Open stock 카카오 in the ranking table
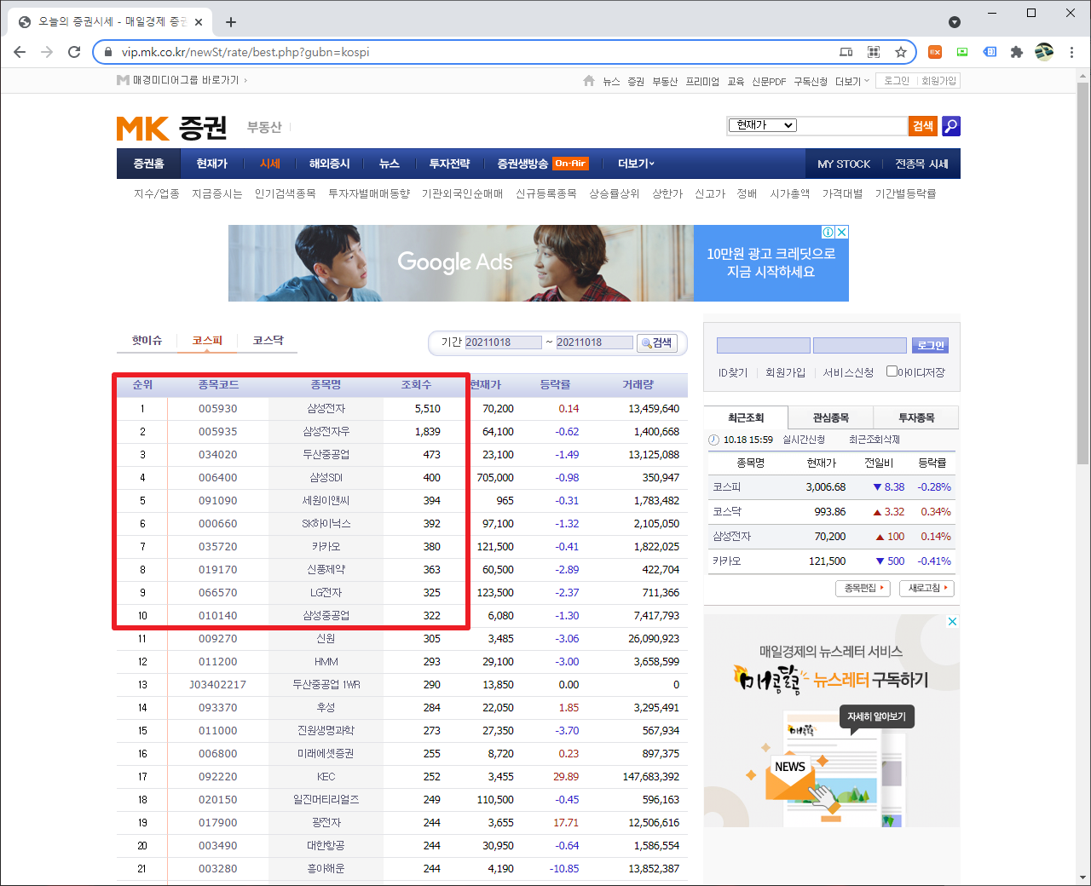The height and width of the screenshot is (886, 1091). (x=326, y=547)
